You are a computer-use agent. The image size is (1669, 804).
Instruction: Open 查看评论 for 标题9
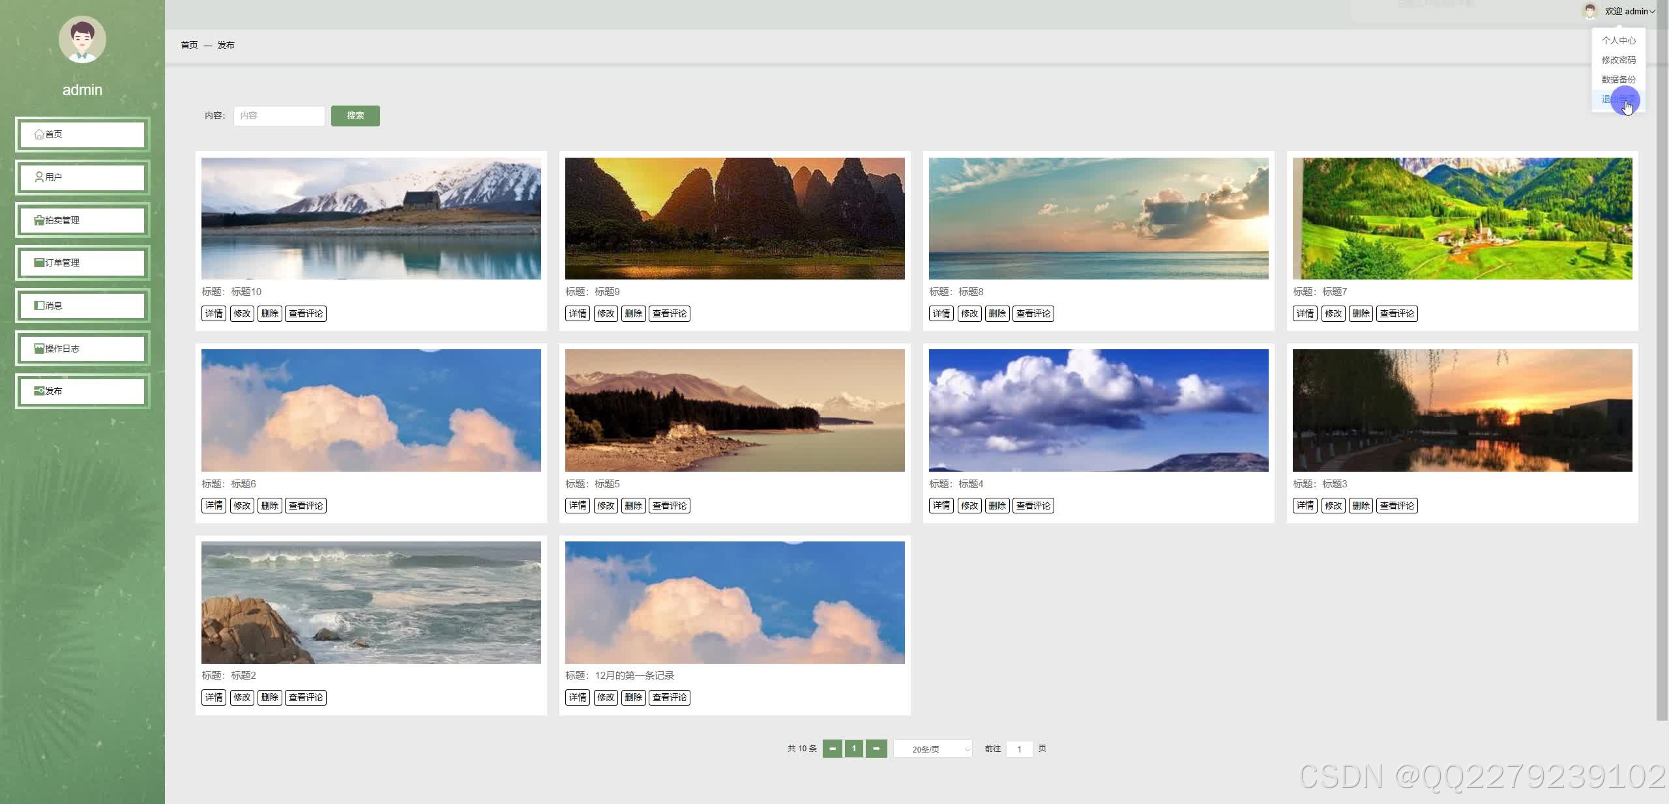[x=669, y=313]
